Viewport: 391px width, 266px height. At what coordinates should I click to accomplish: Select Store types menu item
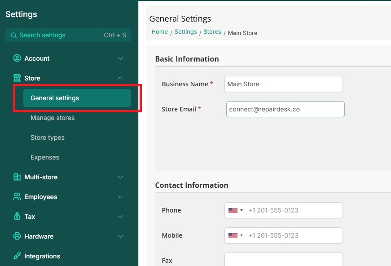48,137
